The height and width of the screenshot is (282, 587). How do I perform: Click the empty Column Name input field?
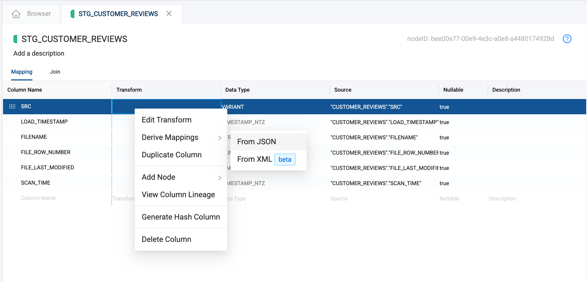tap(38, 198)
